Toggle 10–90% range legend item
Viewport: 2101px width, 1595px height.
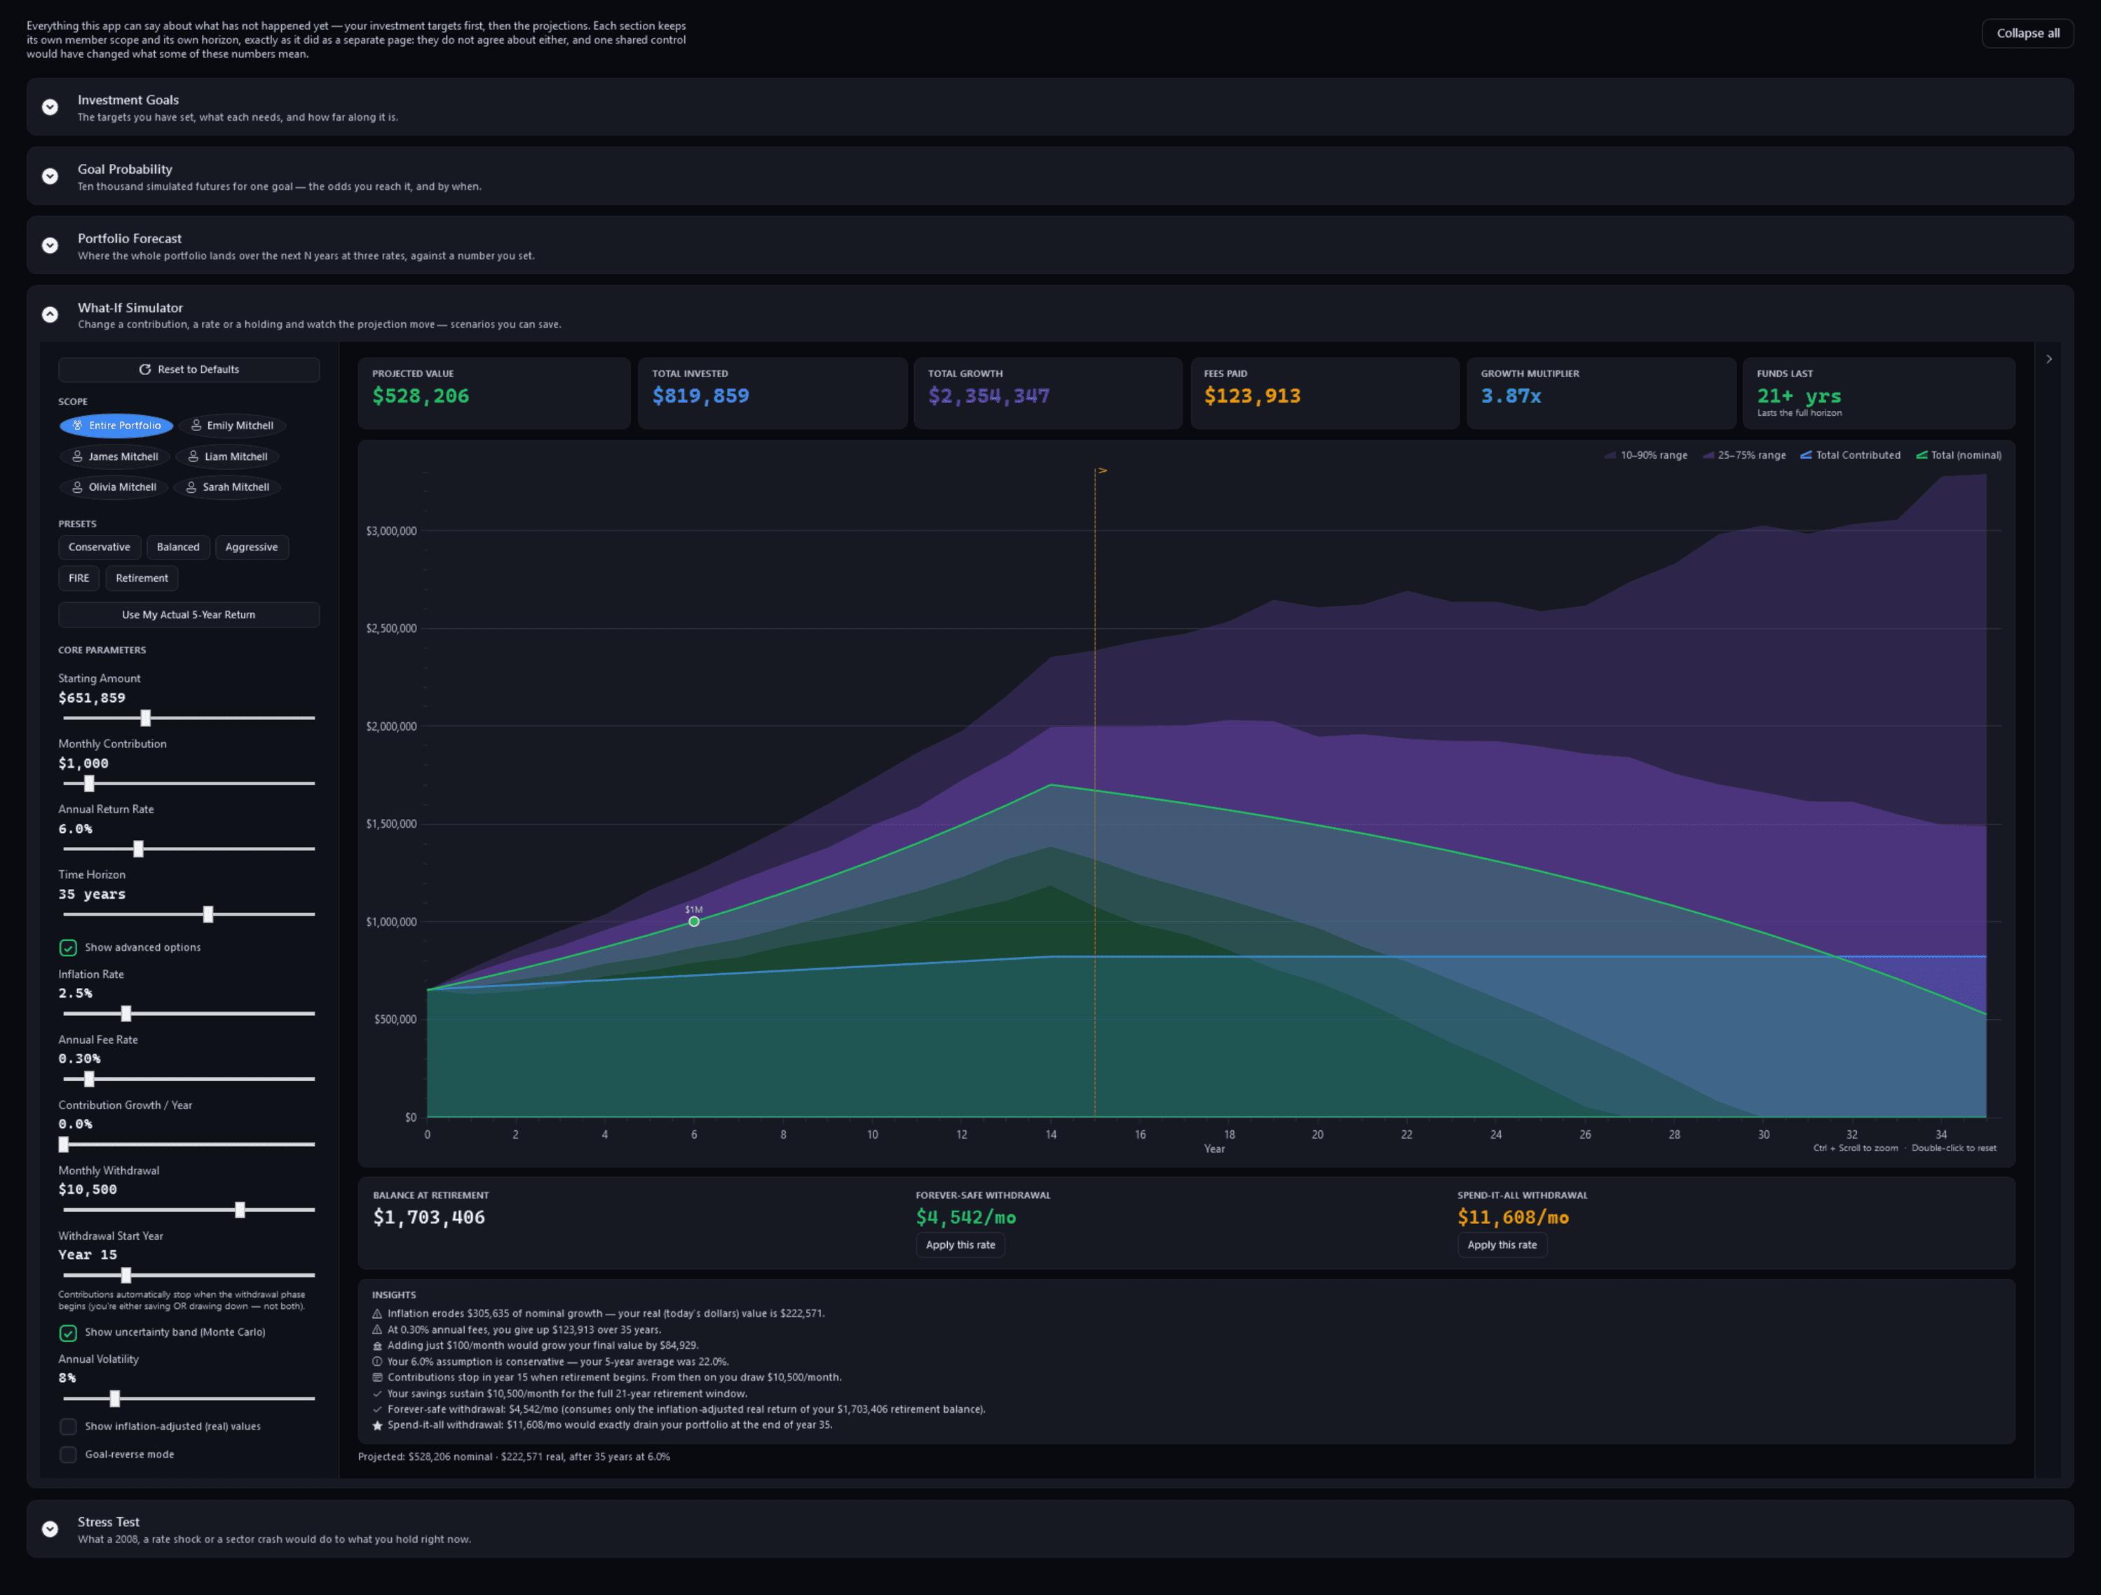click(1646, 456)
